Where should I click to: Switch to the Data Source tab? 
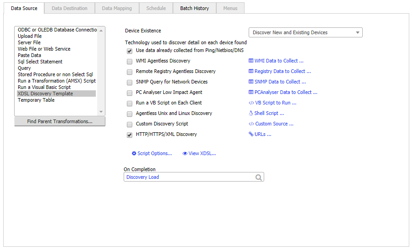(24, 8)
